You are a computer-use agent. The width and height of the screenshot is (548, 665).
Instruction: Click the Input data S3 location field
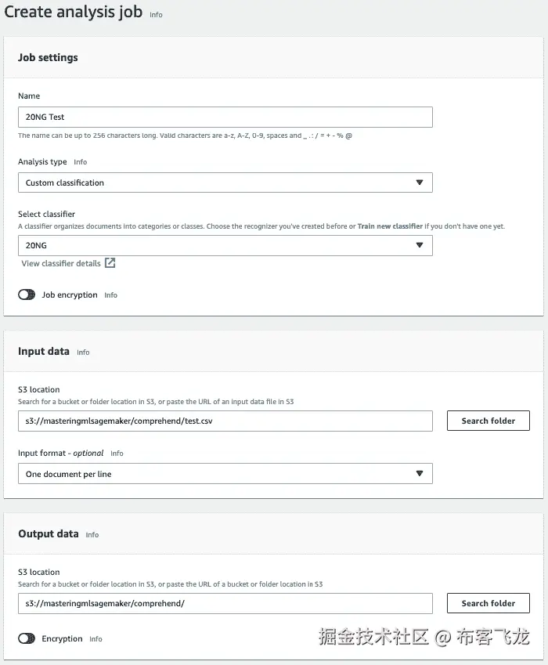coord(225,421)
